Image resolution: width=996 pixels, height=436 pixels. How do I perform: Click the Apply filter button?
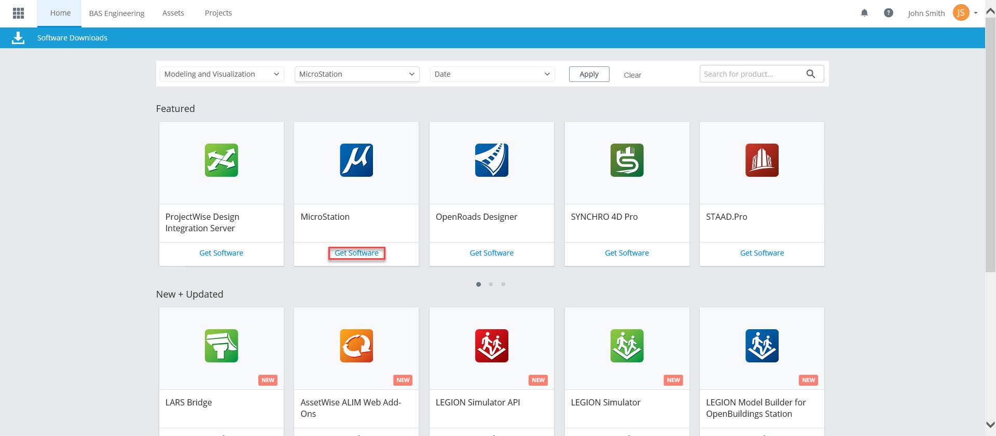[x=589, y=74]
